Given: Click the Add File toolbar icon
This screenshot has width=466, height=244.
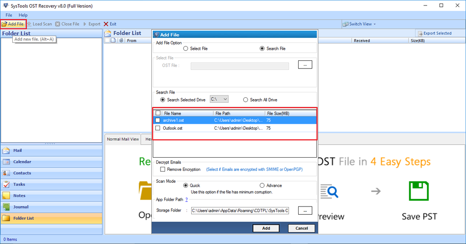Looking at the screenshot, I should (x=5, y=24).
